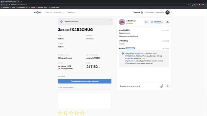Dismiss the 'Платеж выполнен' notification
The width and height of the screenshot is (207, 116).
pos(111,20)
